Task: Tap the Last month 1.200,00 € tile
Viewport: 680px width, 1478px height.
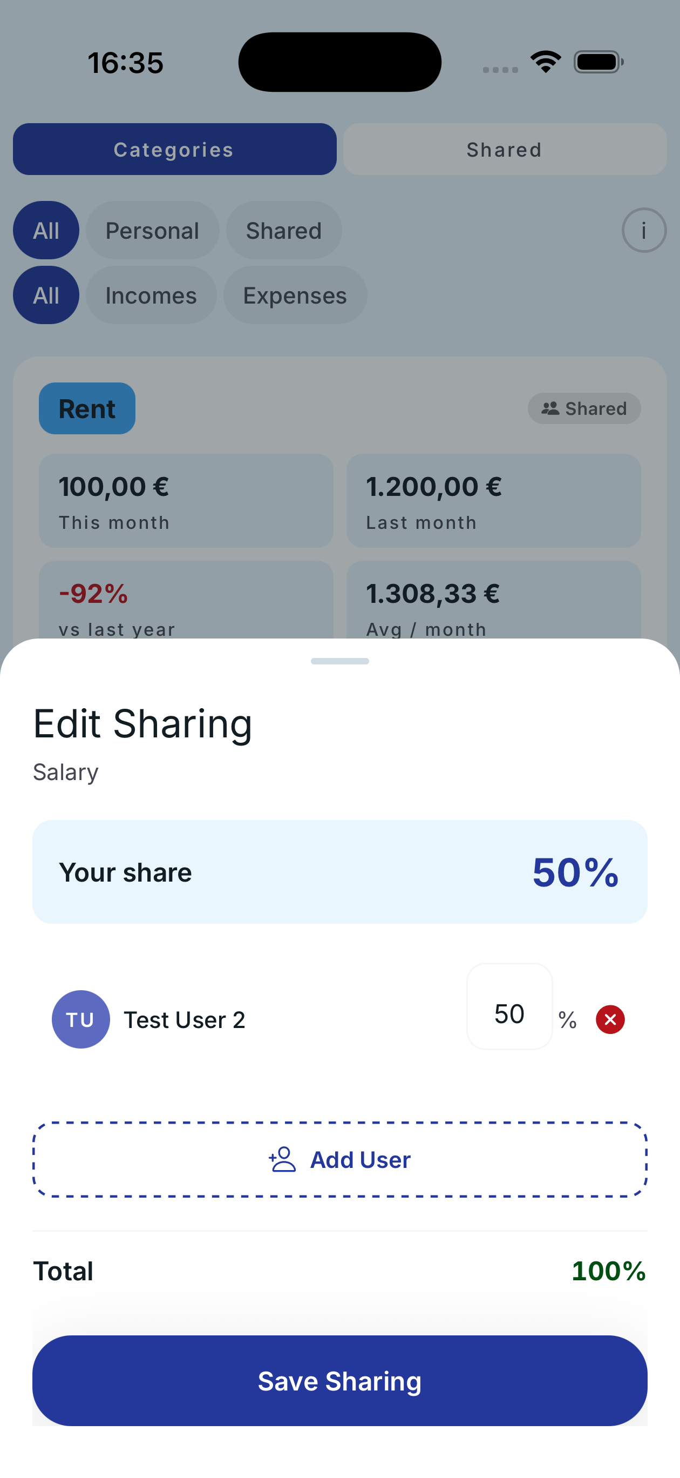Action: 493,501
